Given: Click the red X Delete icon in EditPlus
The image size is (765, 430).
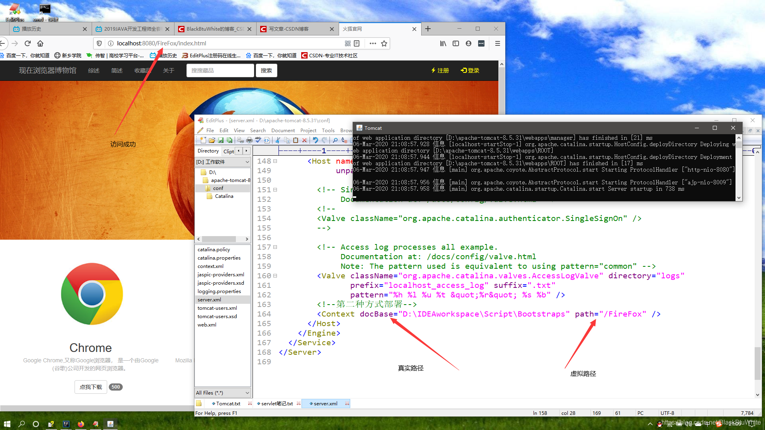Looking at the screenshot, I should (x=304, y=140).
